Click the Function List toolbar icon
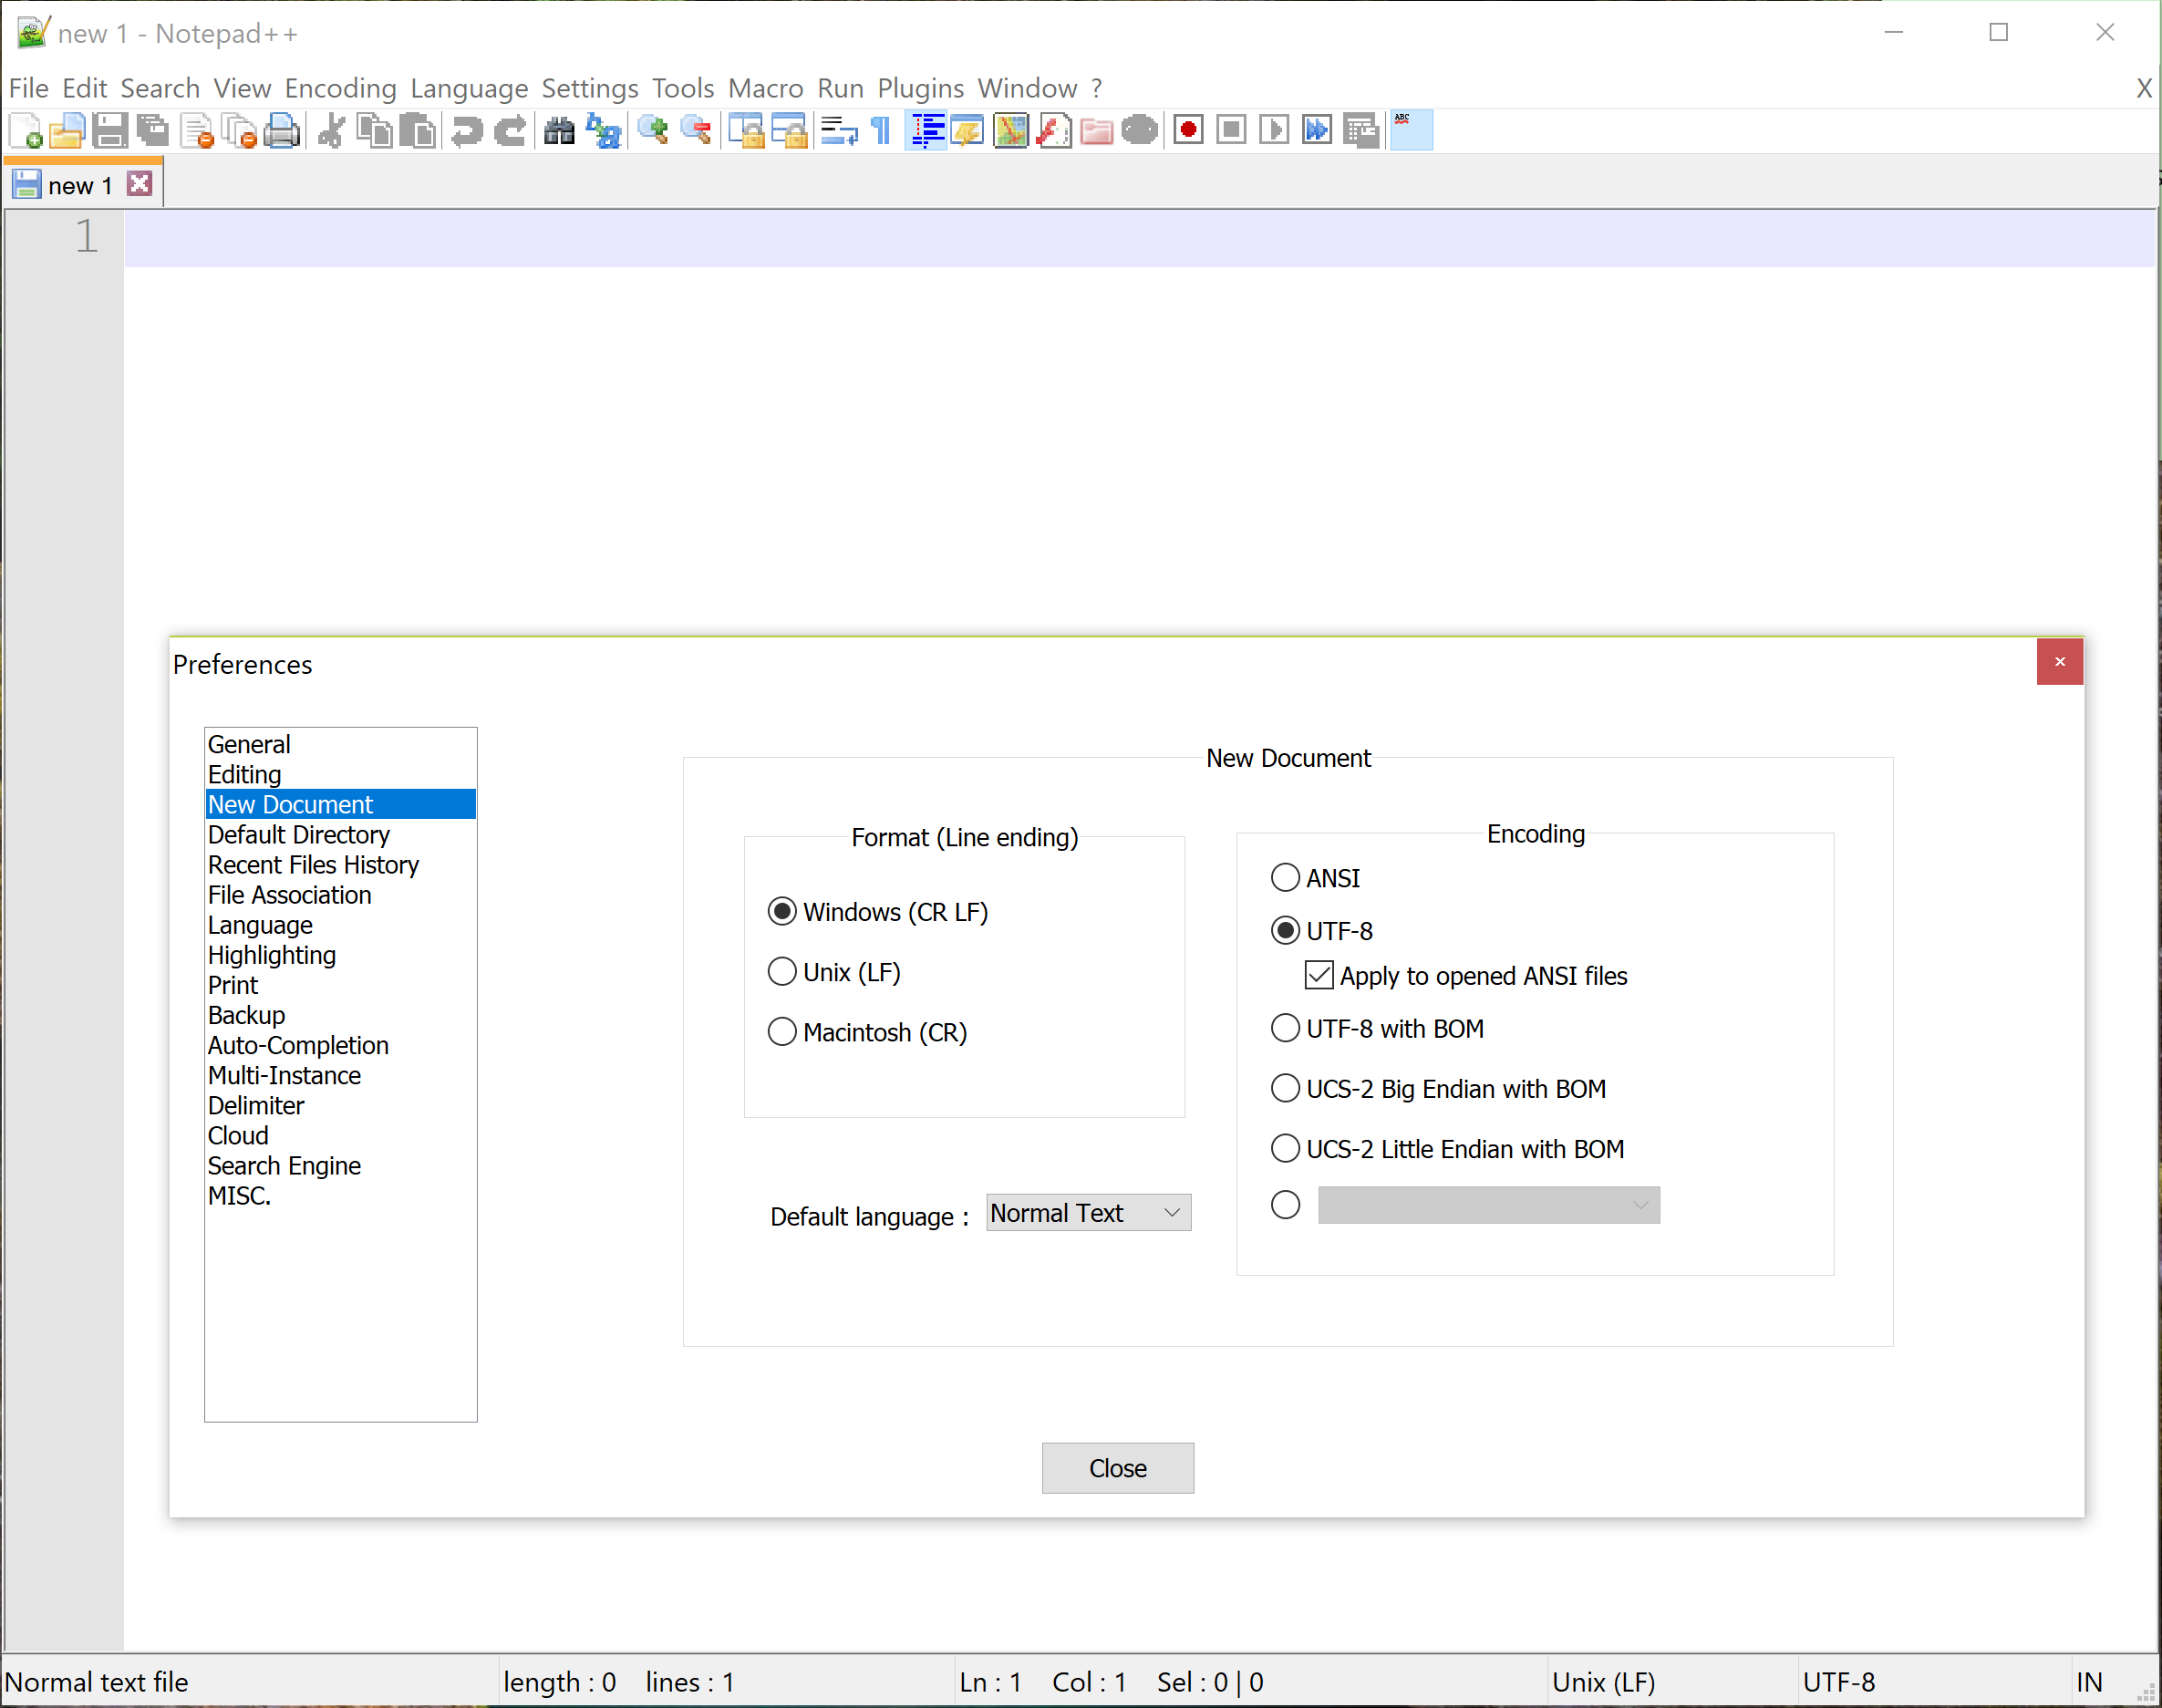Image resolution: width=2162 pixels, height=1708 pixels. (1054, 131)
